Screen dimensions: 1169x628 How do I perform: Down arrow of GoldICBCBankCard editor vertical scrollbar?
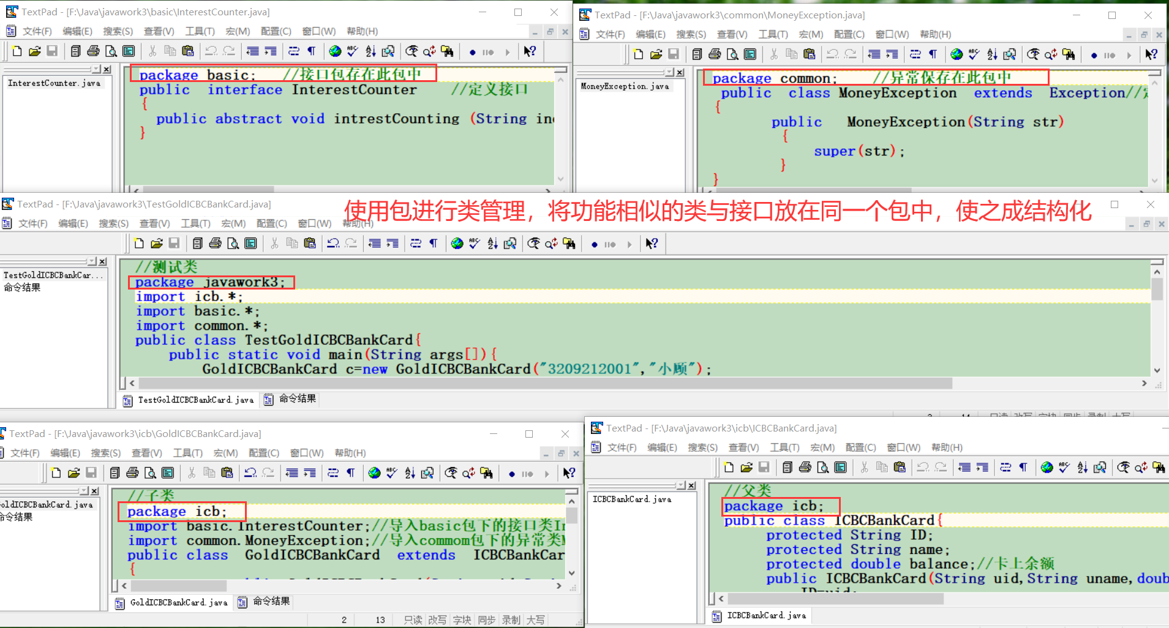[571, 573]
